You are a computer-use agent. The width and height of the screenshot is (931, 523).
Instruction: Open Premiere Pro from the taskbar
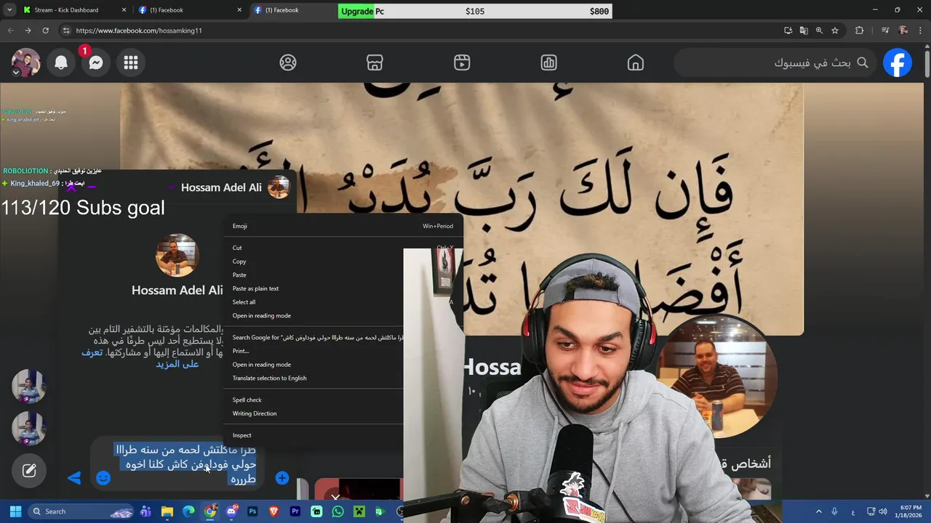click(295, 511)
